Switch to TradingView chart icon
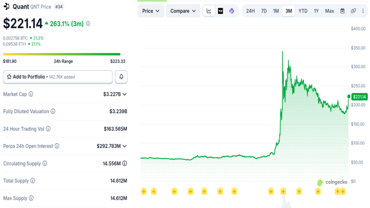Viewport: 370px width, 208px height. (x=220, y=11)
